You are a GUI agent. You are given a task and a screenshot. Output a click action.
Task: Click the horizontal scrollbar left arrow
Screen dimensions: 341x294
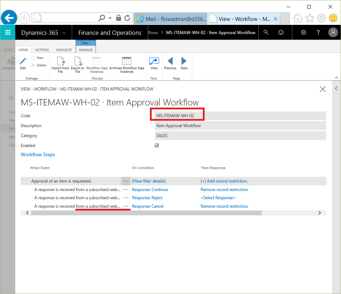pyautogui.click(x=27, y=213)
